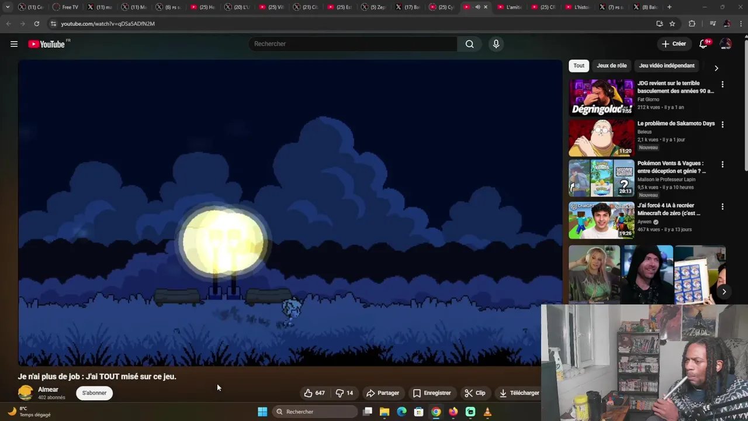This screenshot has height=421, width=748.
Task: Like the video with thumbs up (647)
Action: pos(314,393)
